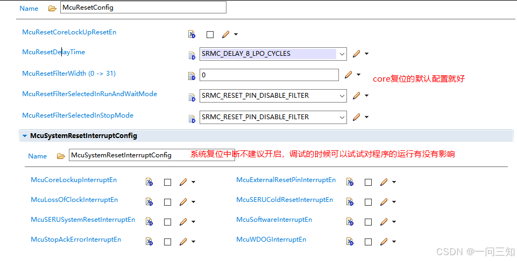517x261 pixels.
Task: Click the McuResetFilterSelectedInStopMode enumeration type icon
Action: pos(192,119)
